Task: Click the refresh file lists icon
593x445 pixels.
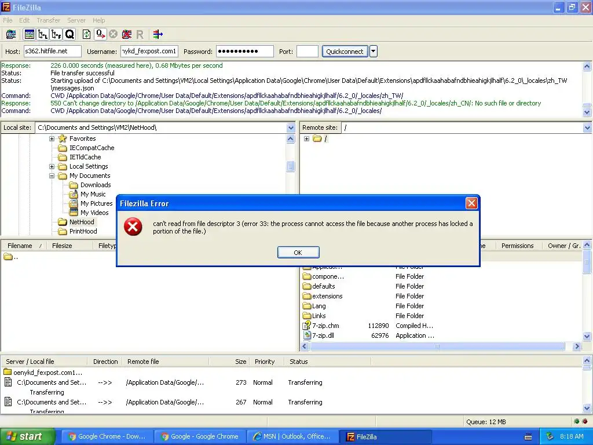Action: tap(87, 34)
